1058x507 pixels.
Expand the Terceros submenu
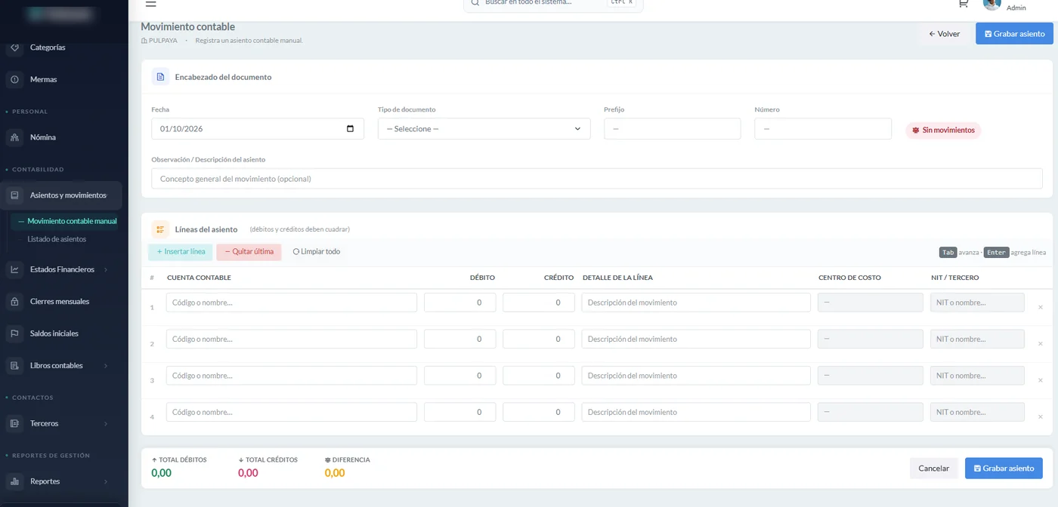click(x=105, y=424)
